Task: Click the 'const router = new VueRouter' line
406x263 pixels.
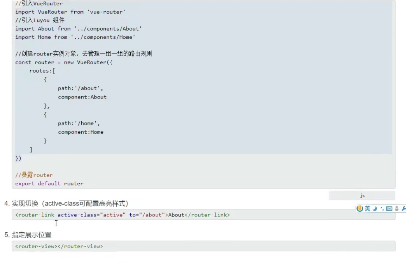Action: [64, 62]
